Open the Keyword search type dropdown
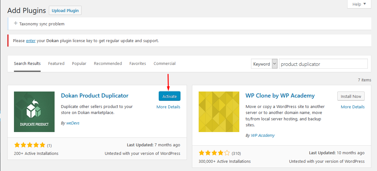 coord(264,64)
